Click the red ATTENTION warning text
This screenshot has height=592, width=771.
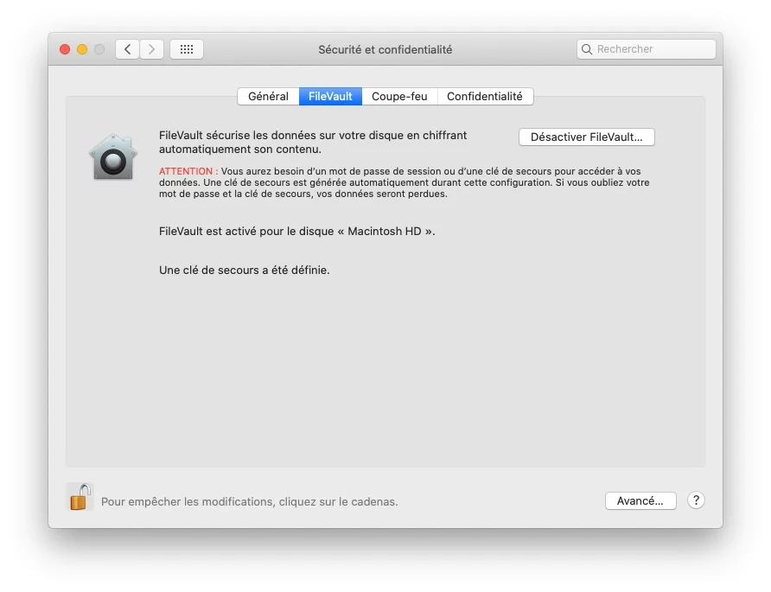tap(188, 171)
